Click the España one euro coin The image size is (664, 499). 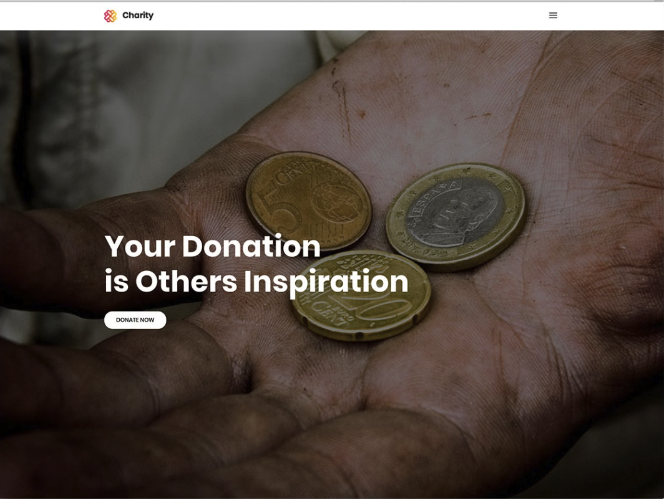pyautogui.click(x=456, y=217)
